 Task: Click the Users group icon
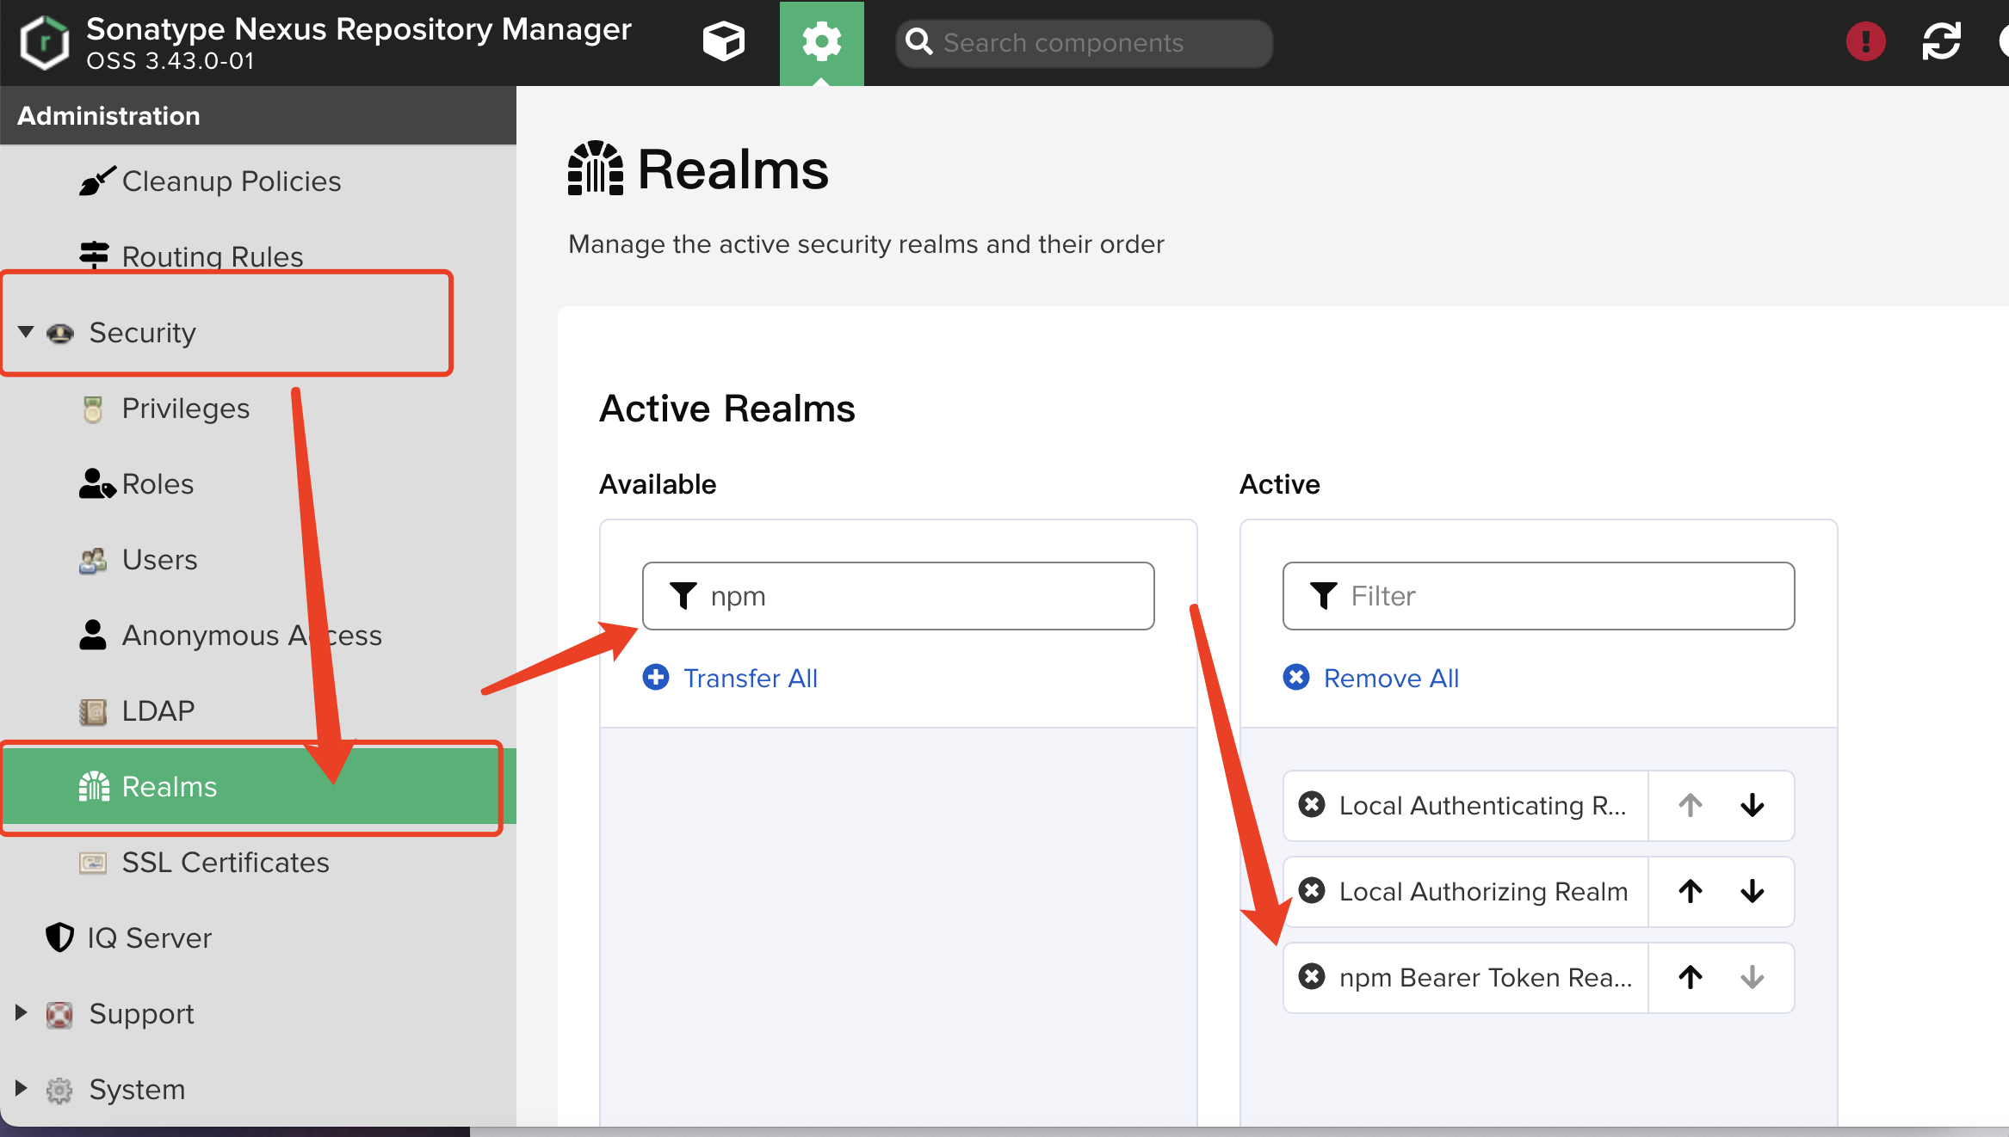pyautogui.click(x=93, y=561)
